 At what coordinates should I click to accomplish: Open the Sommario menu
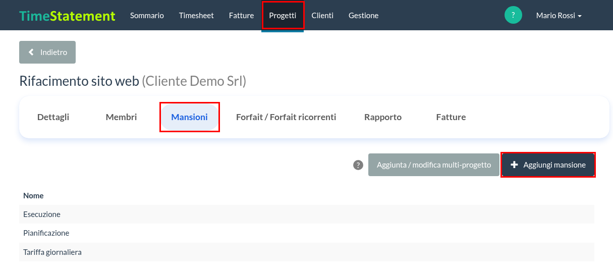pos(147,16)
